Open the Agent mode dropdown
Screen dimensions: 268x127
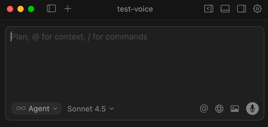pos(37,109)
